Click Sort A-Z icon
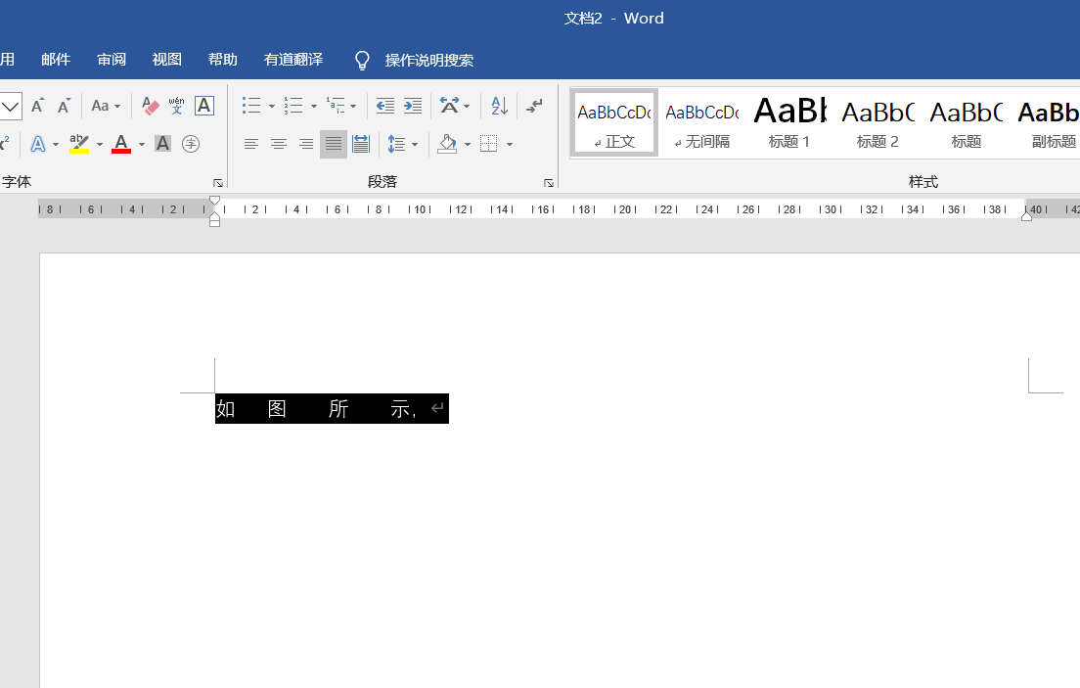 (499, 106)
